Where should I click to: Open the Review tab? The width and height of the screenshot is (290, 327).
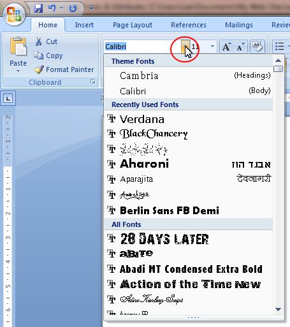click(280, 25)
